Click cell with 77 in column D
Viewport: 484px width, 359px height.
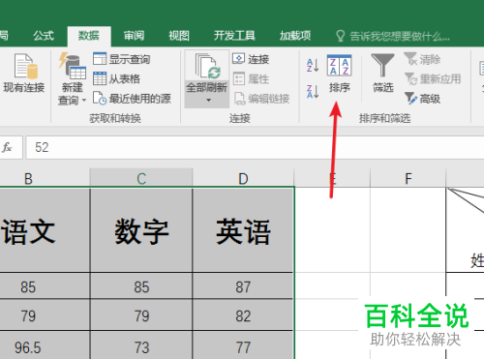point(243,346)
